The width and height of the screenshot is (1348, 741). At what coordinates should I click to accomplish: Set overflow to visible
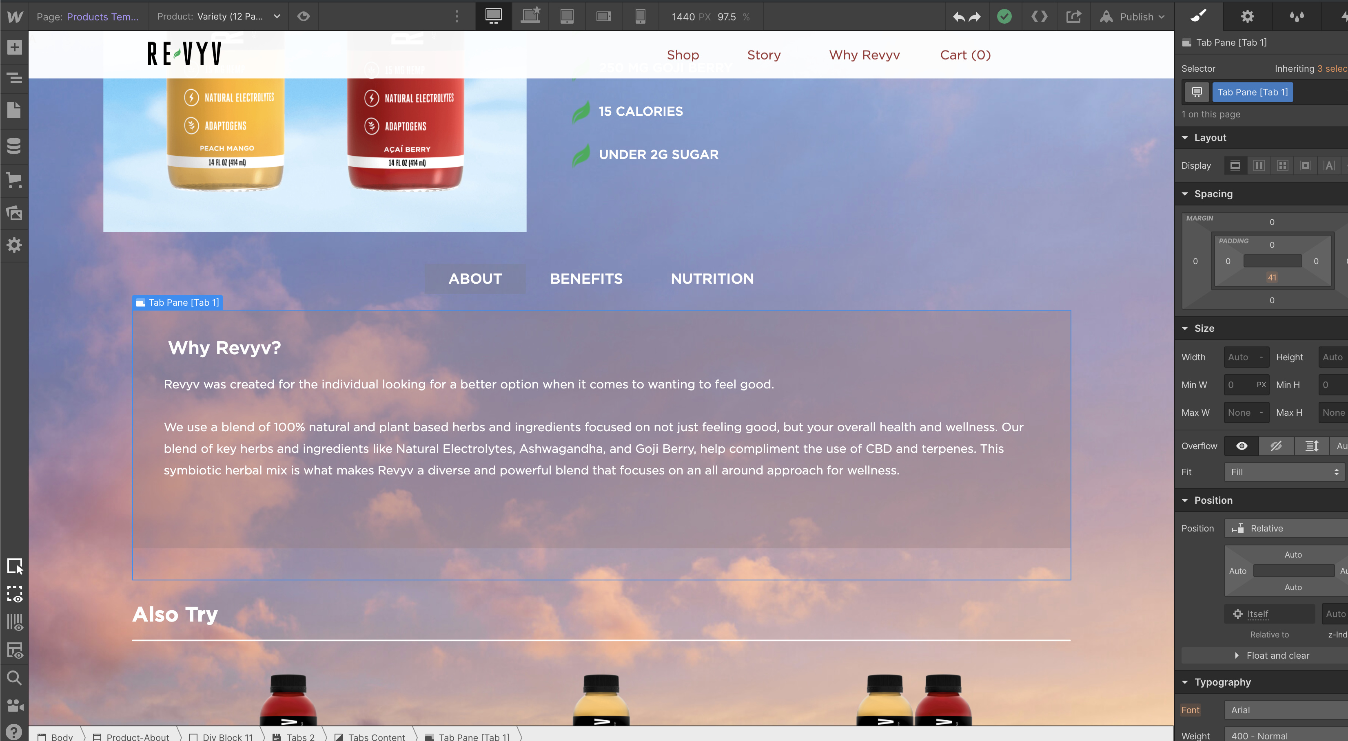point(1241,445)
